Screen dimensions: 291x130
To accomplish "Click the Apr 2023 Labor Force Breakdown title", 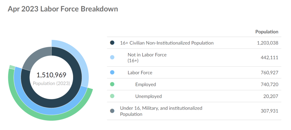I will [63, 9].
